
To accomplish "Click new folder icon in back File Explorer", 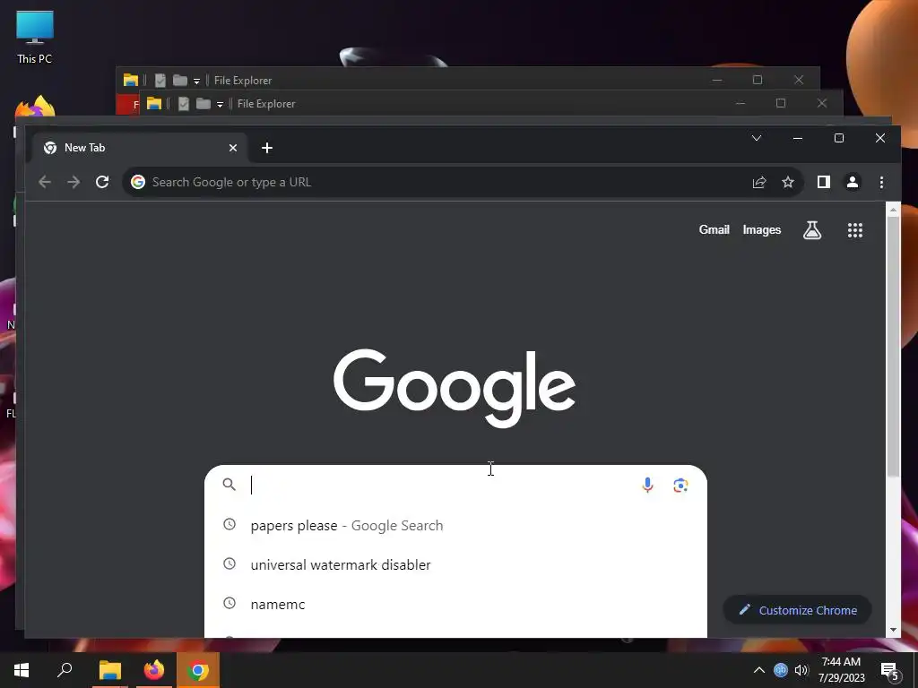I will click(x=179, y=80).
